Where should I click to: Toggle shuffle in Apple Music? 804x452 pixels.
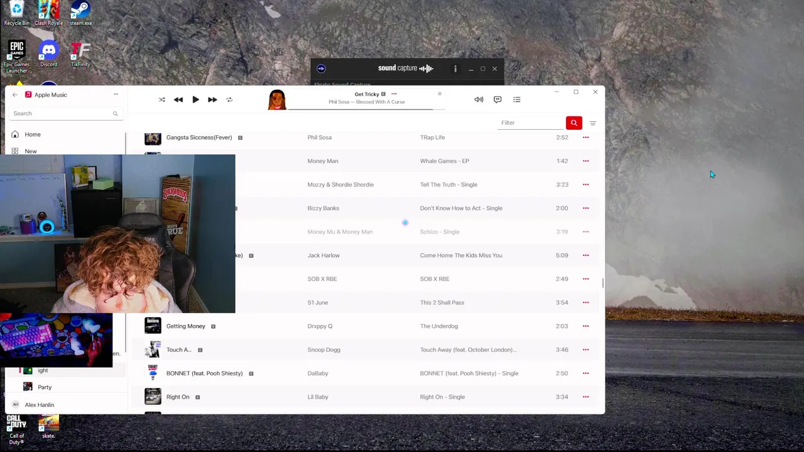161,100
